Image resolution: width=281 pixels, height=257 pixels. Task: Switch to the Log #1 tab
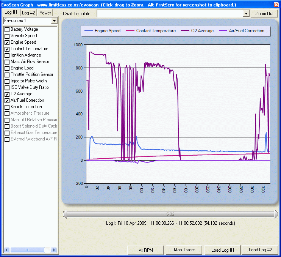[11, 13]
